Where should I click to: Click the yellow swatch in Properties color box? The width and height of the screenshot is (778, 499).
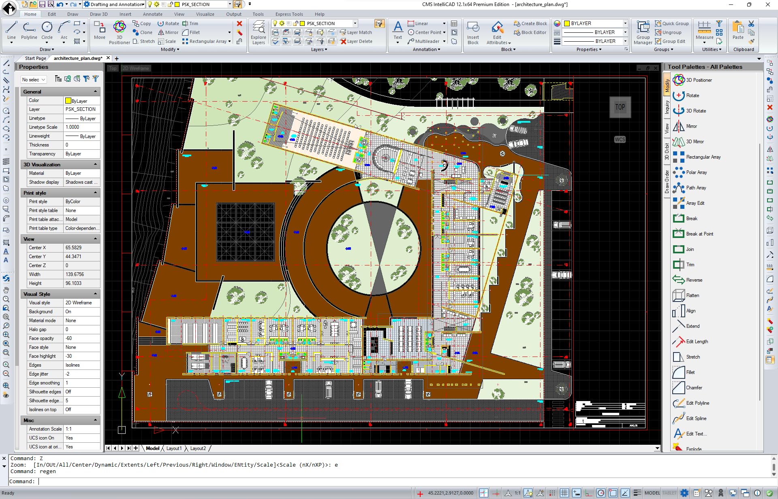[566, 23]
